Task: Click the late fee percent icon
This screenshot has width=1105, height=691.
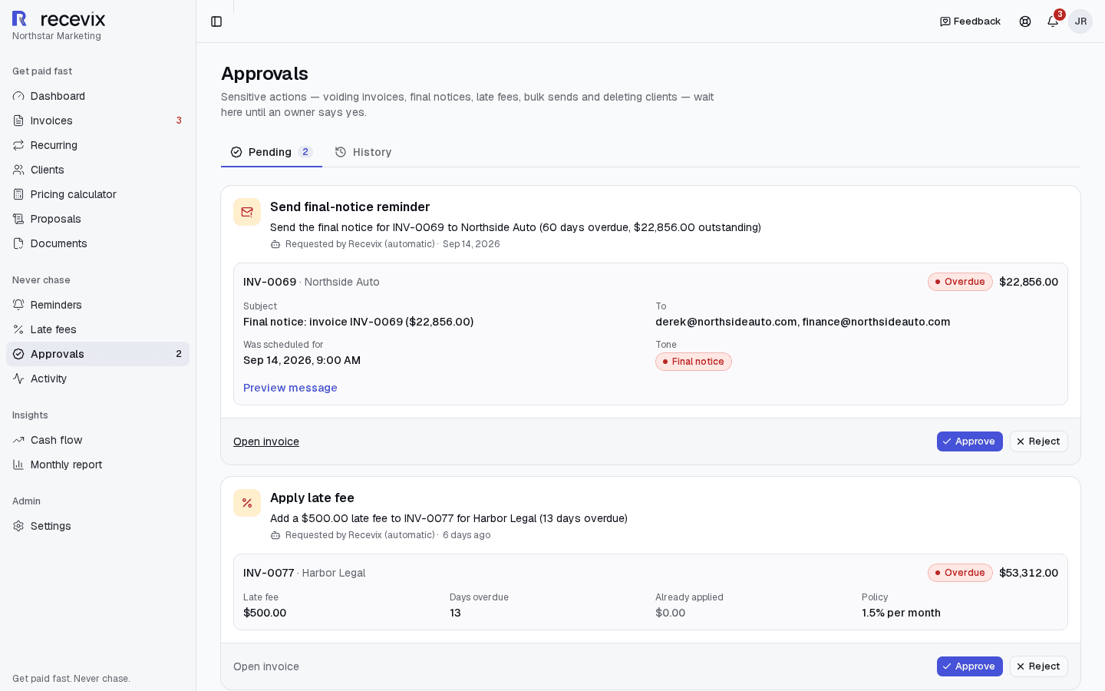Action: (247, 503)
